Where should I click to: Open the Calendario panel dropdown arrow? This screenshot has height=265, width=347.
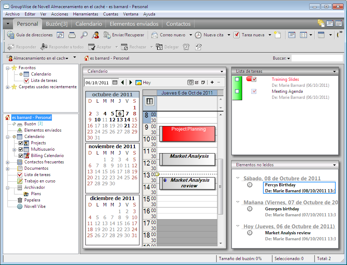[x=222, y=71]
